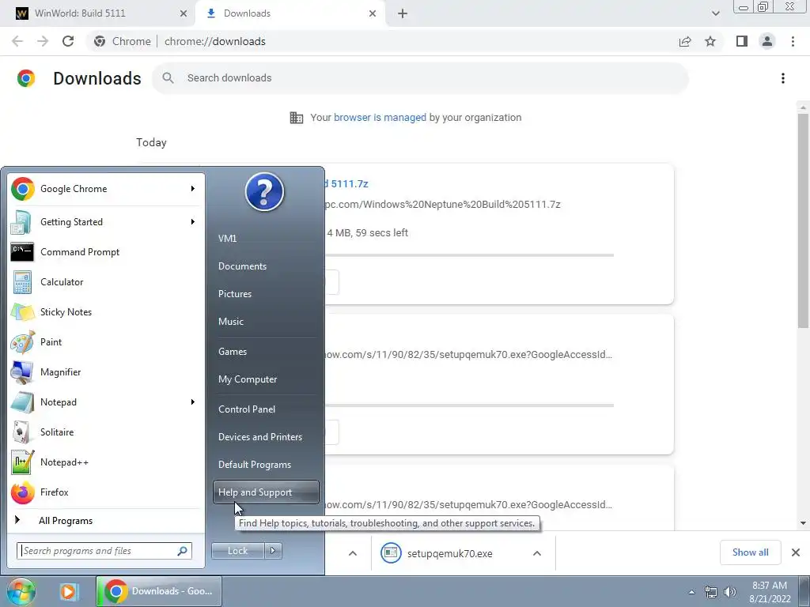This screenshot has height=607, width=810.
Task: Expand Google Chrome jump list arrow
Action: 193,189
